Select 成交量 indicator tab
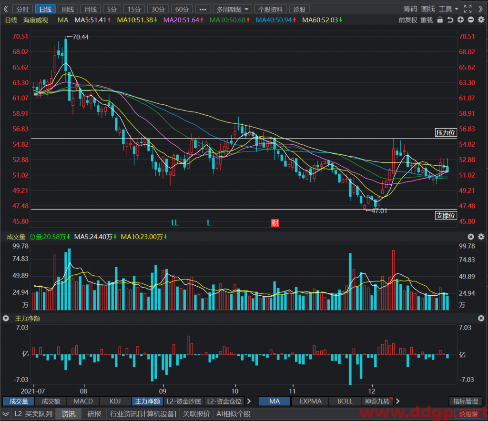The height and width of the screenshot is (421, 488). 19,401
